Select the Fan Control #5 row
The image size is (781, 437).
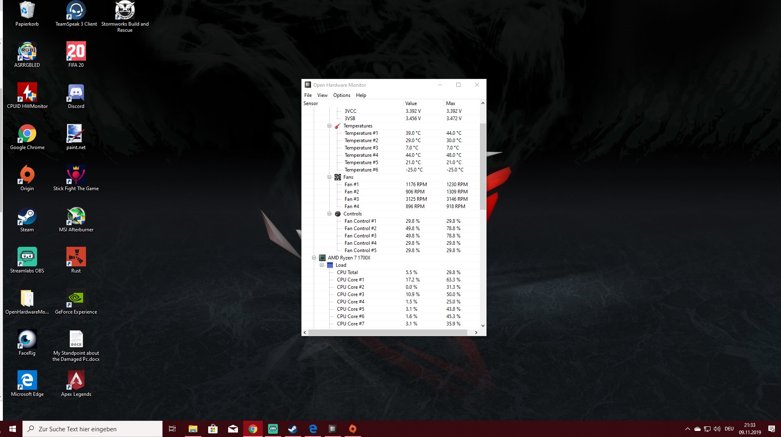point(391,250)
